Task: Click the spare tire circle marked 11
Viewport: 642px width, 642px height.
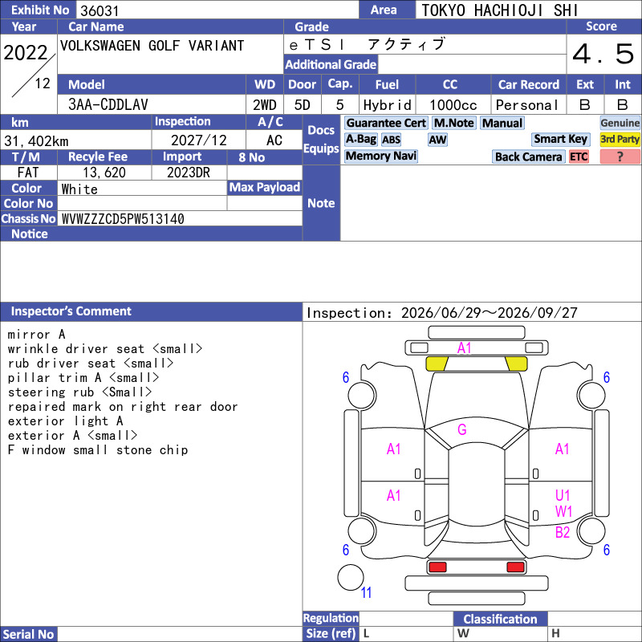Action: pyautogui.click(x=351, y=577)
